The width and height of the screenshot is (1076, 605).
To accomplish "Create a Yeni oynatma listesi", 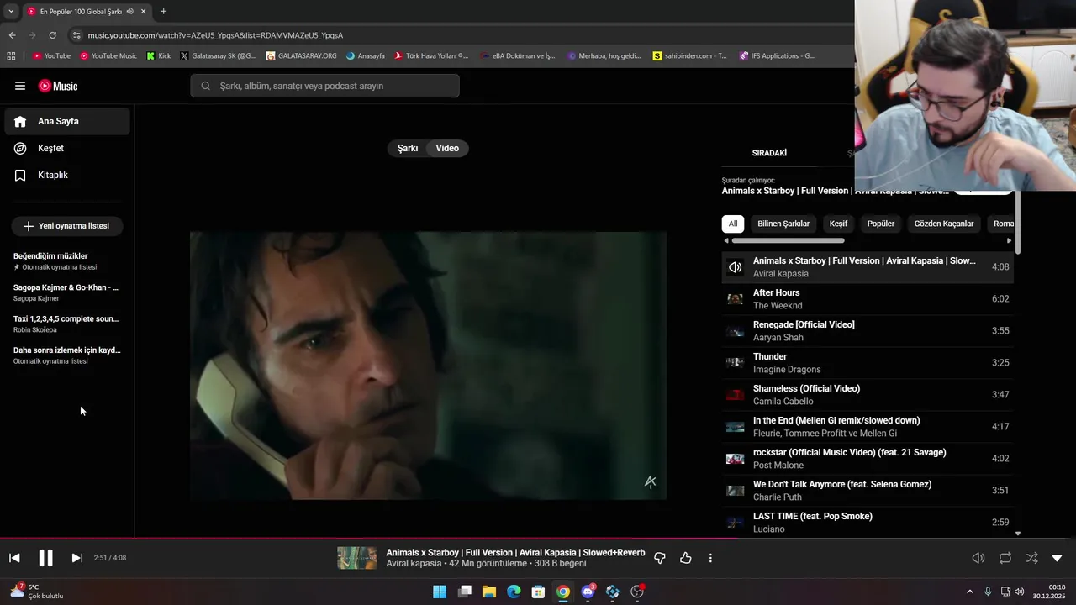I will [x=66, y=226].
